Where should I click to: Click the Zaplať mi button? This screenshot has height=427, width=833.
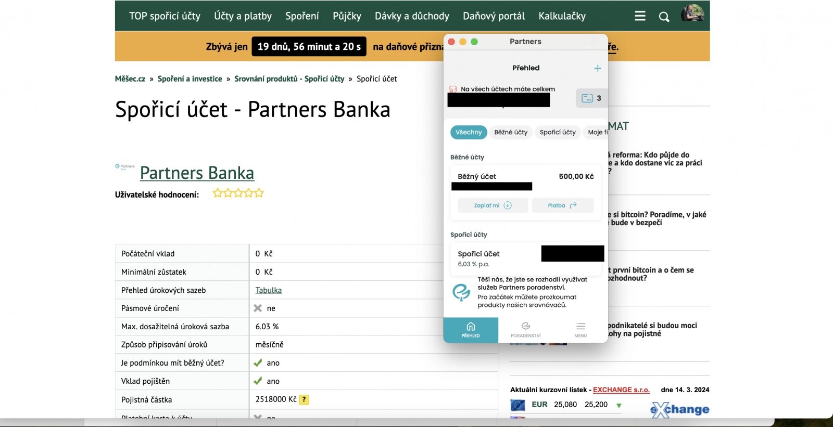493,205
